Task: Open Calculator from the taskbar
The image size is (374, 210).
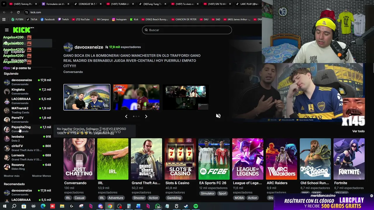Action: click(129, 206)
